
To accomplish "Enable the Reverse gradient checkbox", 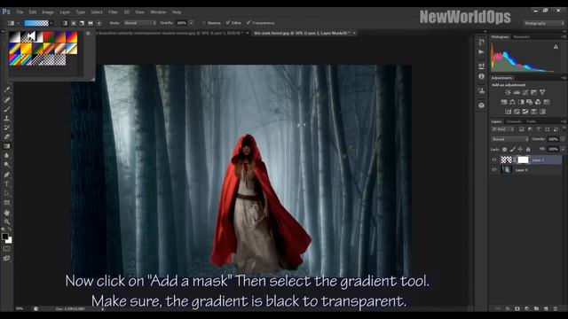I will pyautogui.click(x=203, y=23).
